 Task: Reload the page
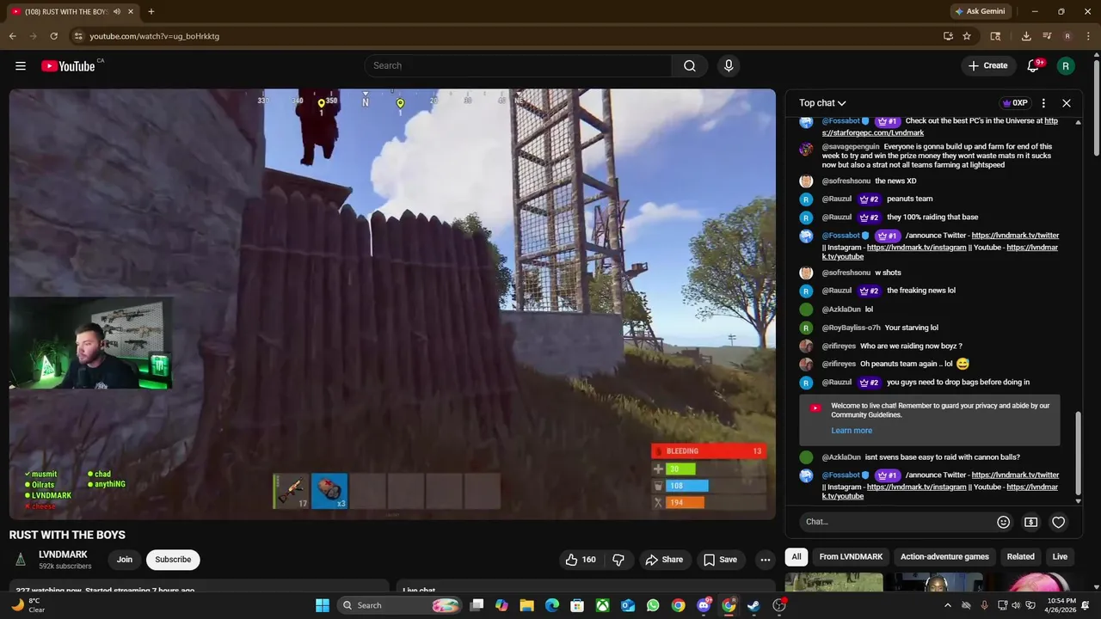53,36
